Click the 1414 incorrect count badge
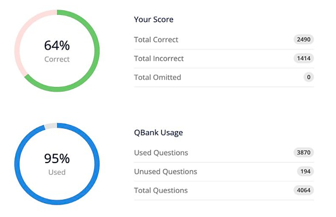 pyautogui.click(x=304, y=58)
